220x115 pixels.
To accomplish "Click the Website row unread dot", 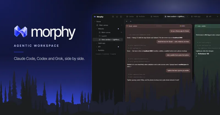I will pos(118,29).
